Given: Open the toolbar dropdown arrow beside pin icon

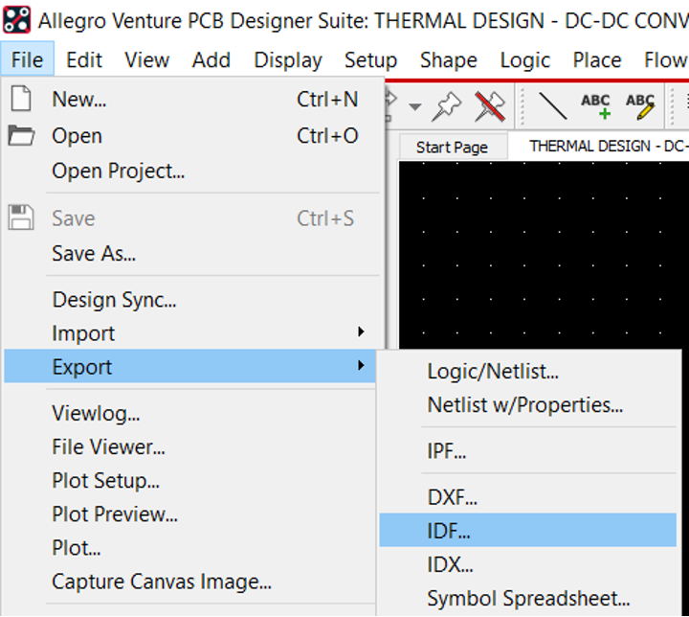Looking at the screenshot, I should coord(414,106).
